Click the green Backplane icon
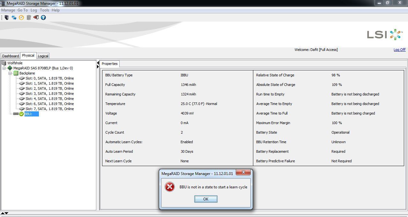The image size is (408, 217). pos(16,73)
